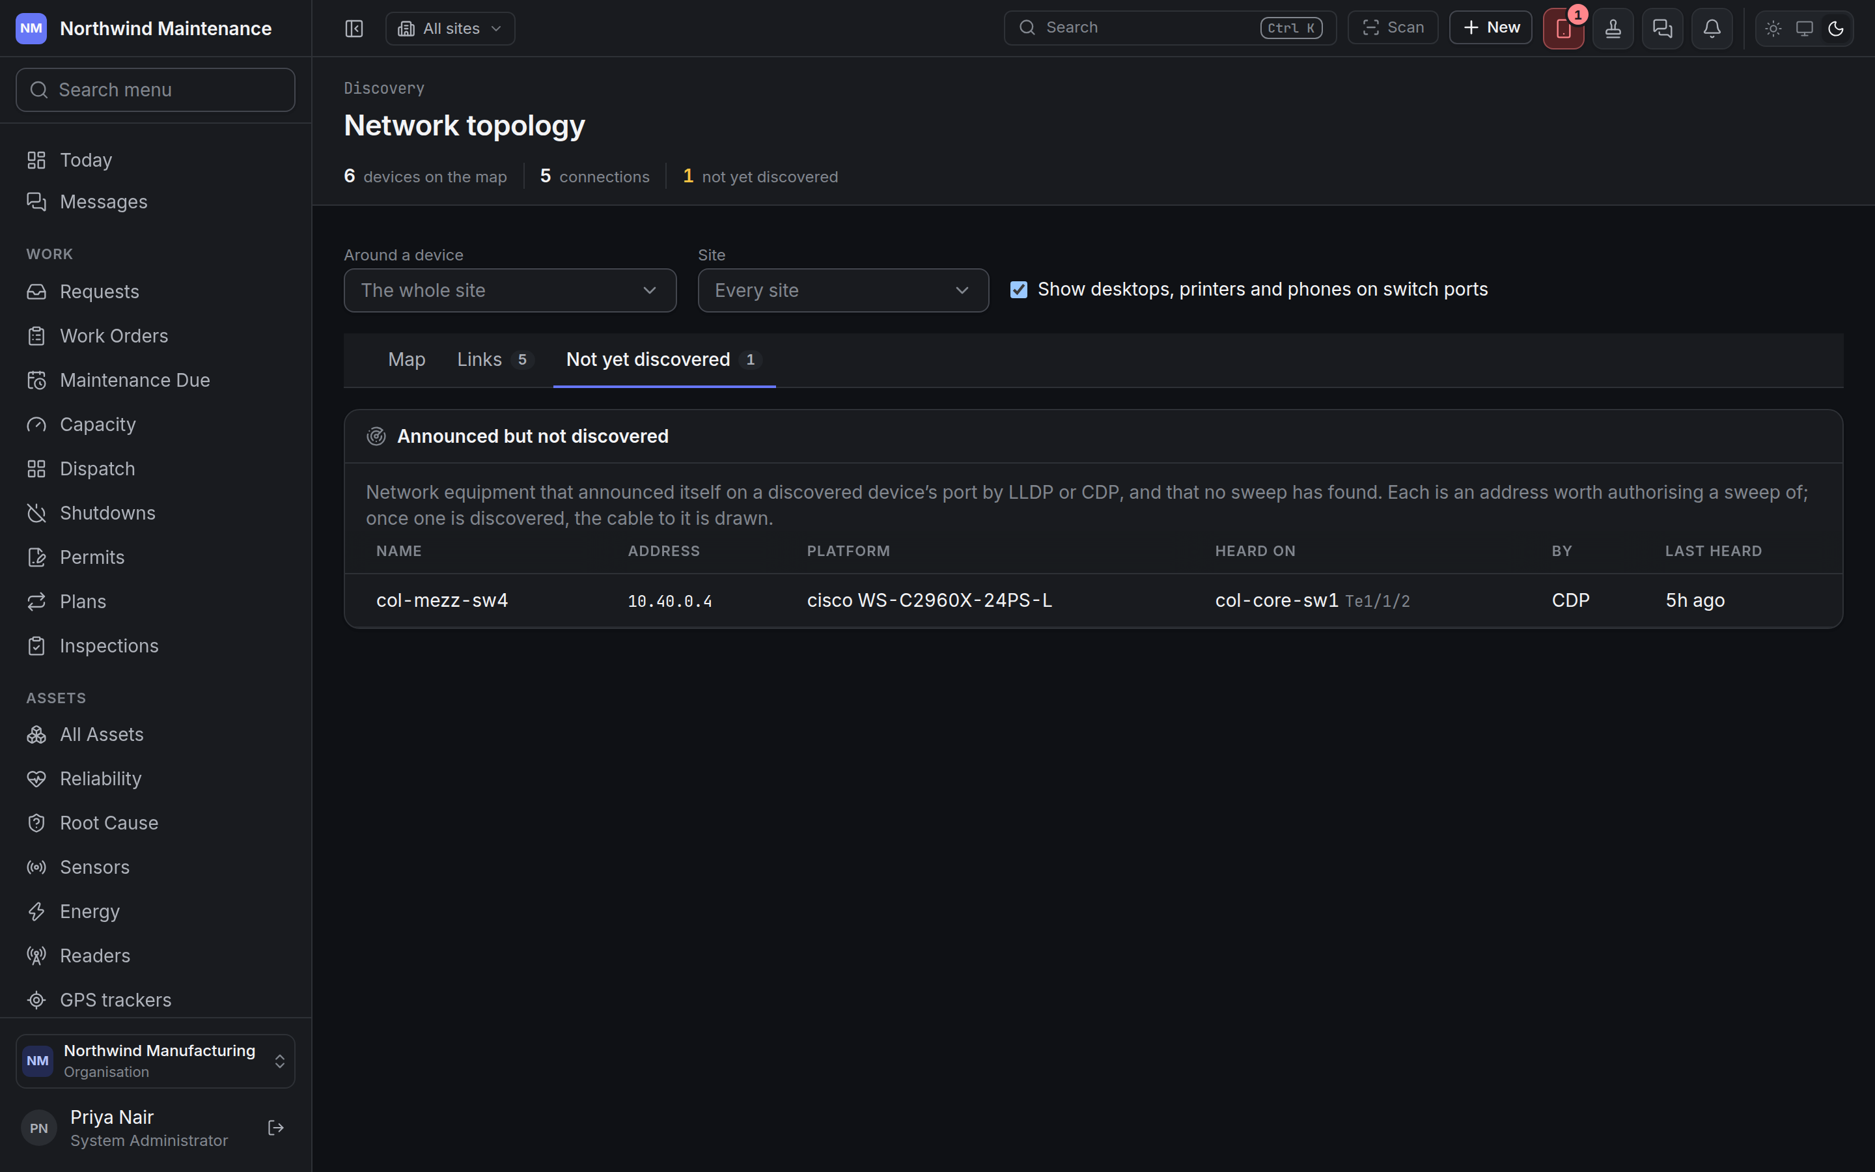The image size is (1875, 1172).
Task: Switch to light theme sun icon
Action: (1773, 29)
